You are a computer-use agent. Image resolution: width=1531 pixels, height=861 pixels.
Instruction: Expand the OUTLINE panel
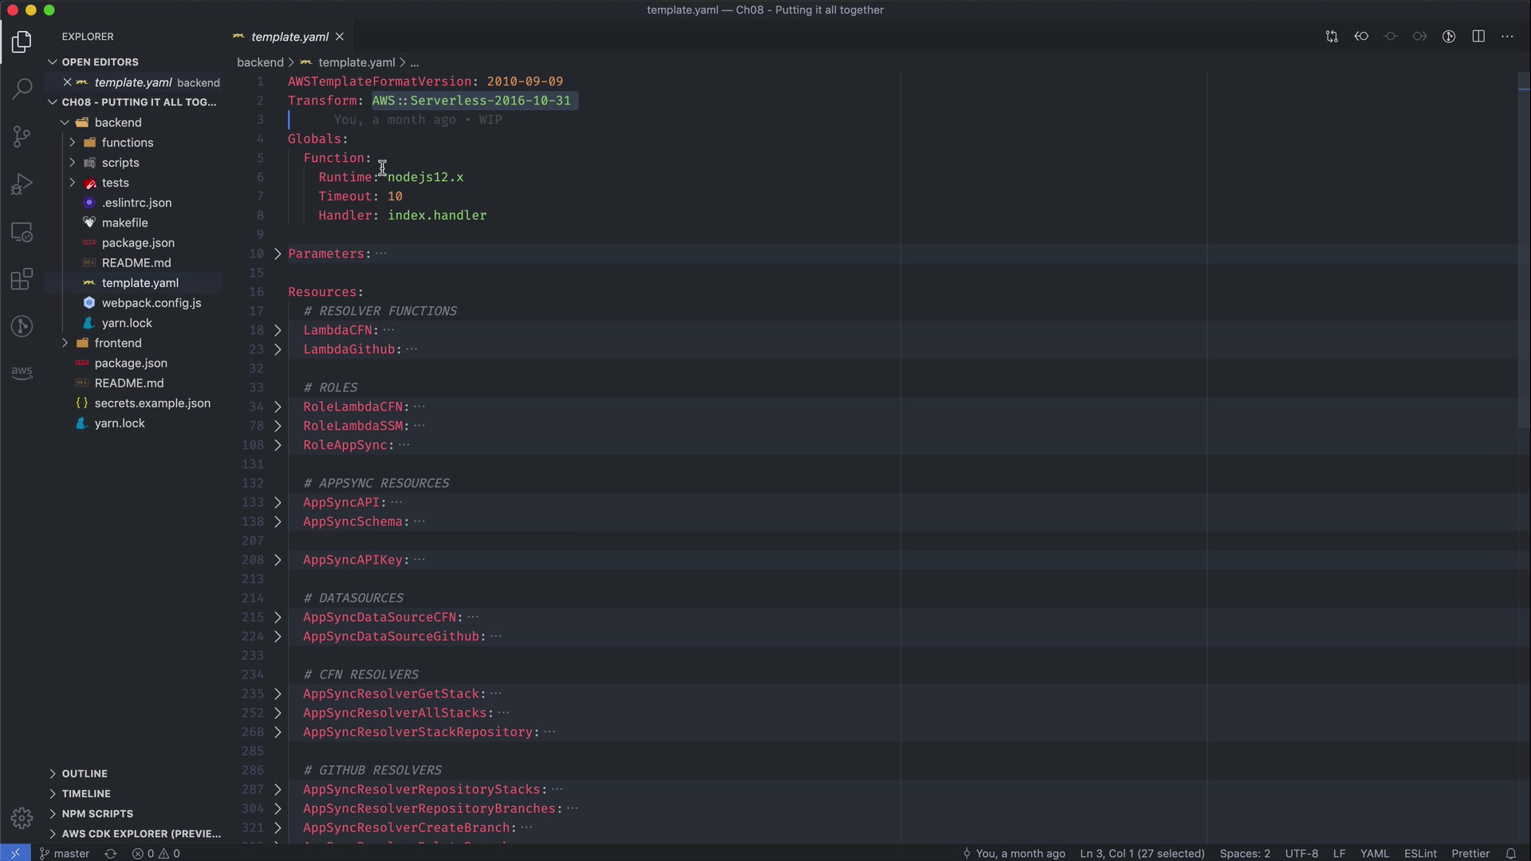(x=85, y=773)
